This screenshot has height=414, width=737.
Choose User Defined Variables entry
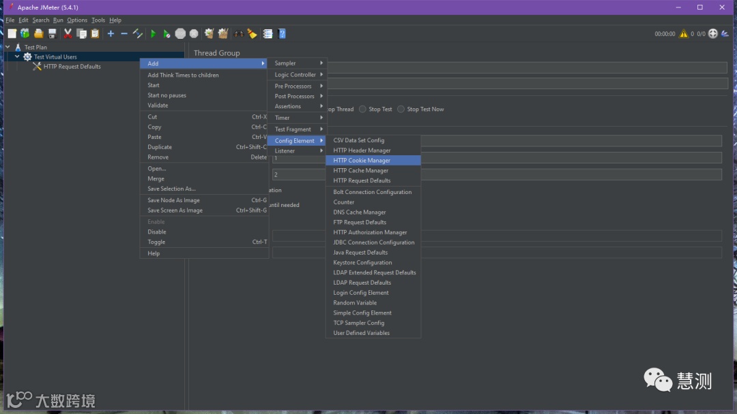click(373, 333)
